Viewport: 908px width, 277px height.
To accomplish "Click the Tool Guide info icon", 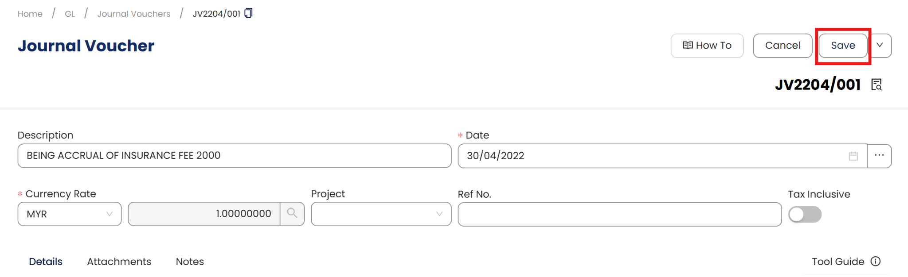I will 876,262.
